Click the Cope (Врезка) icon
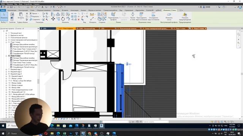Image resolution: width=243 pixels, height=136 pixels. [31, 14]
